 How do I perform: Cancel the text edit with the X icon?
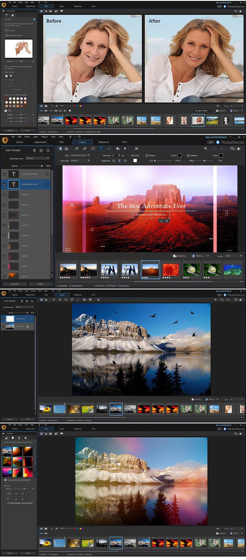(167, 221)
